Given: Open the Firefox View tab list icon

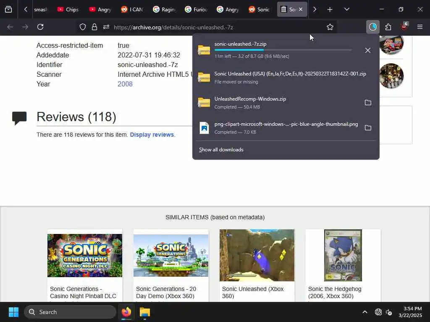Looking at the screenshot, I should point(8,9).
